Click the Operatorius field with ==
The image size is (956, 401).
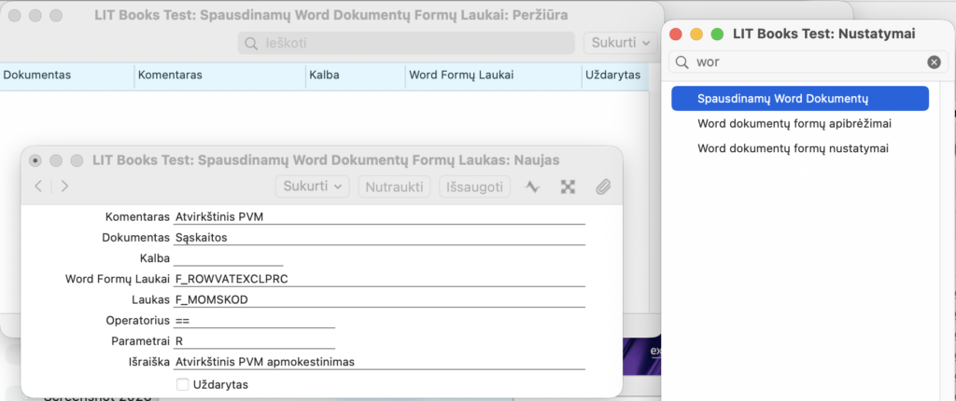tap(254, 321)
